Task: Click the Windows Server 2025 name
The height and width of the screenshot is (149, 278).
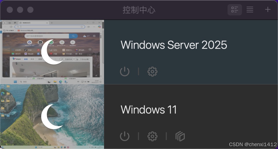Action: pos(174,45)
